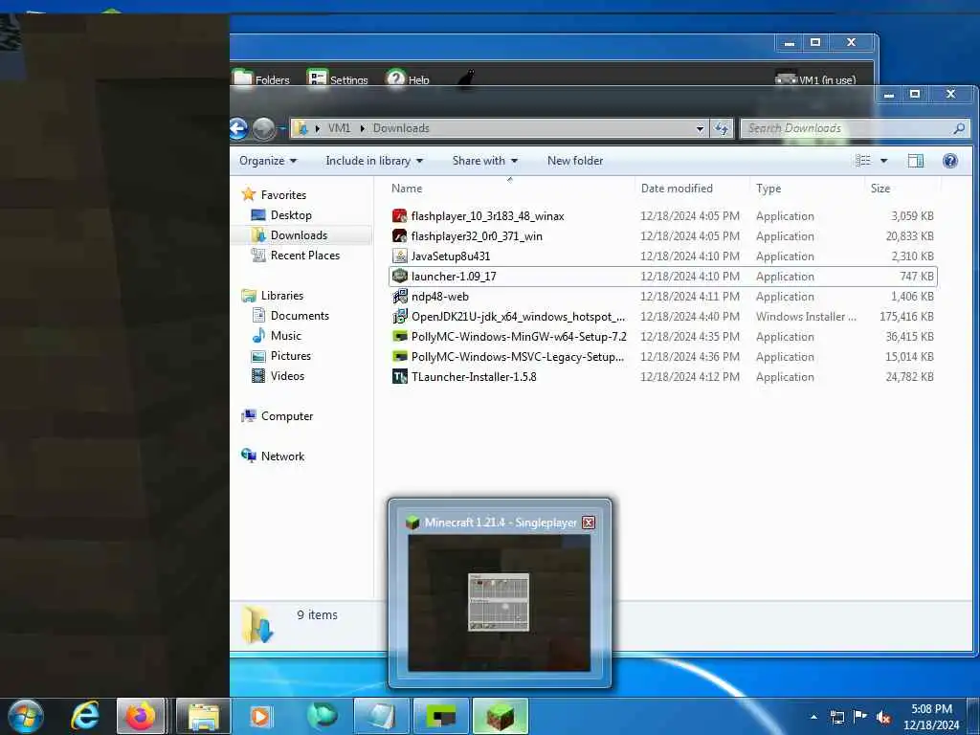Open view options dropdown arrow

[x=883, y=161]
